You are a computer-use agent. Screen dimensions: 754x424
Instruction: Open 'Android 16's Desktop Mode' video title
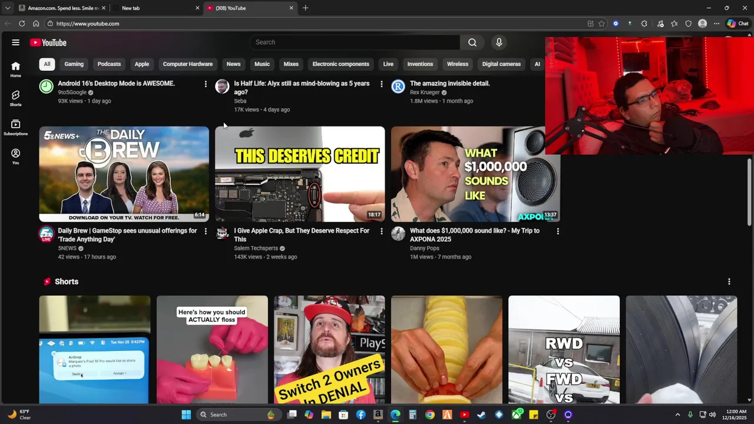[x=116, y=84]
